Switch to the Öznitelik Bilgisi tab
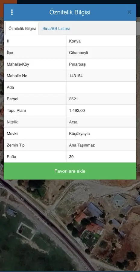140x272 pixels. tap(22, 29)
